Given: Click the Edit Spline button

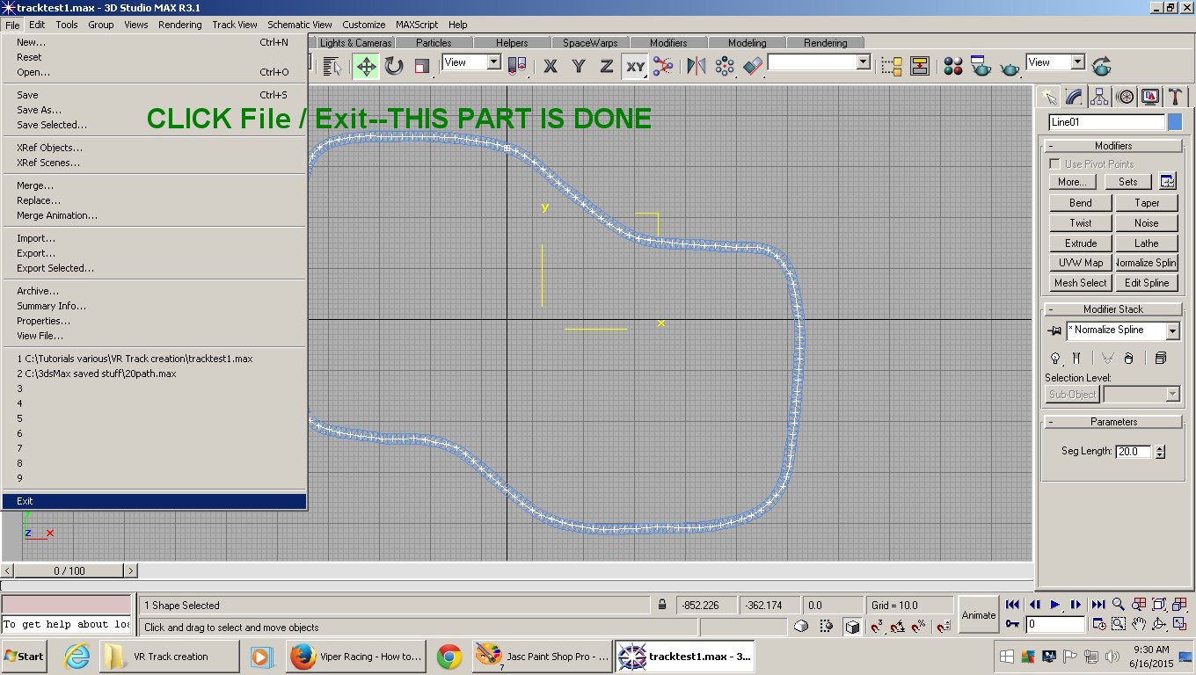Looking at the screenshot, I should click(1147, 283).
